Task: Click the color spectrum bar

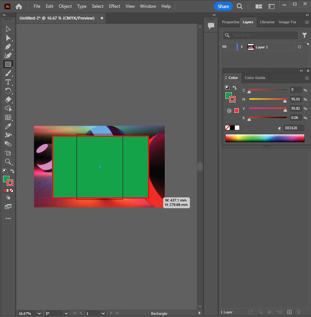Action: (x=265, y=138)
